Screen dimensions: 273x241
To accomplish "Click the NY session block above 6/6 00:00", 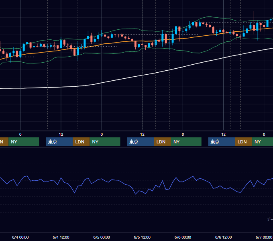I will click(186, 142).
